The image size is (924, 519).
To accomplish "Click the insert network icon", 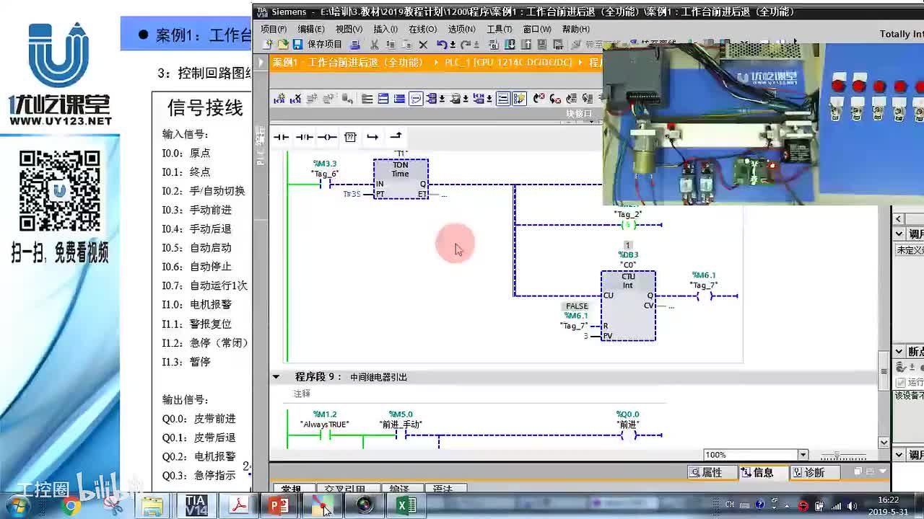I will (x=279, y=99).
